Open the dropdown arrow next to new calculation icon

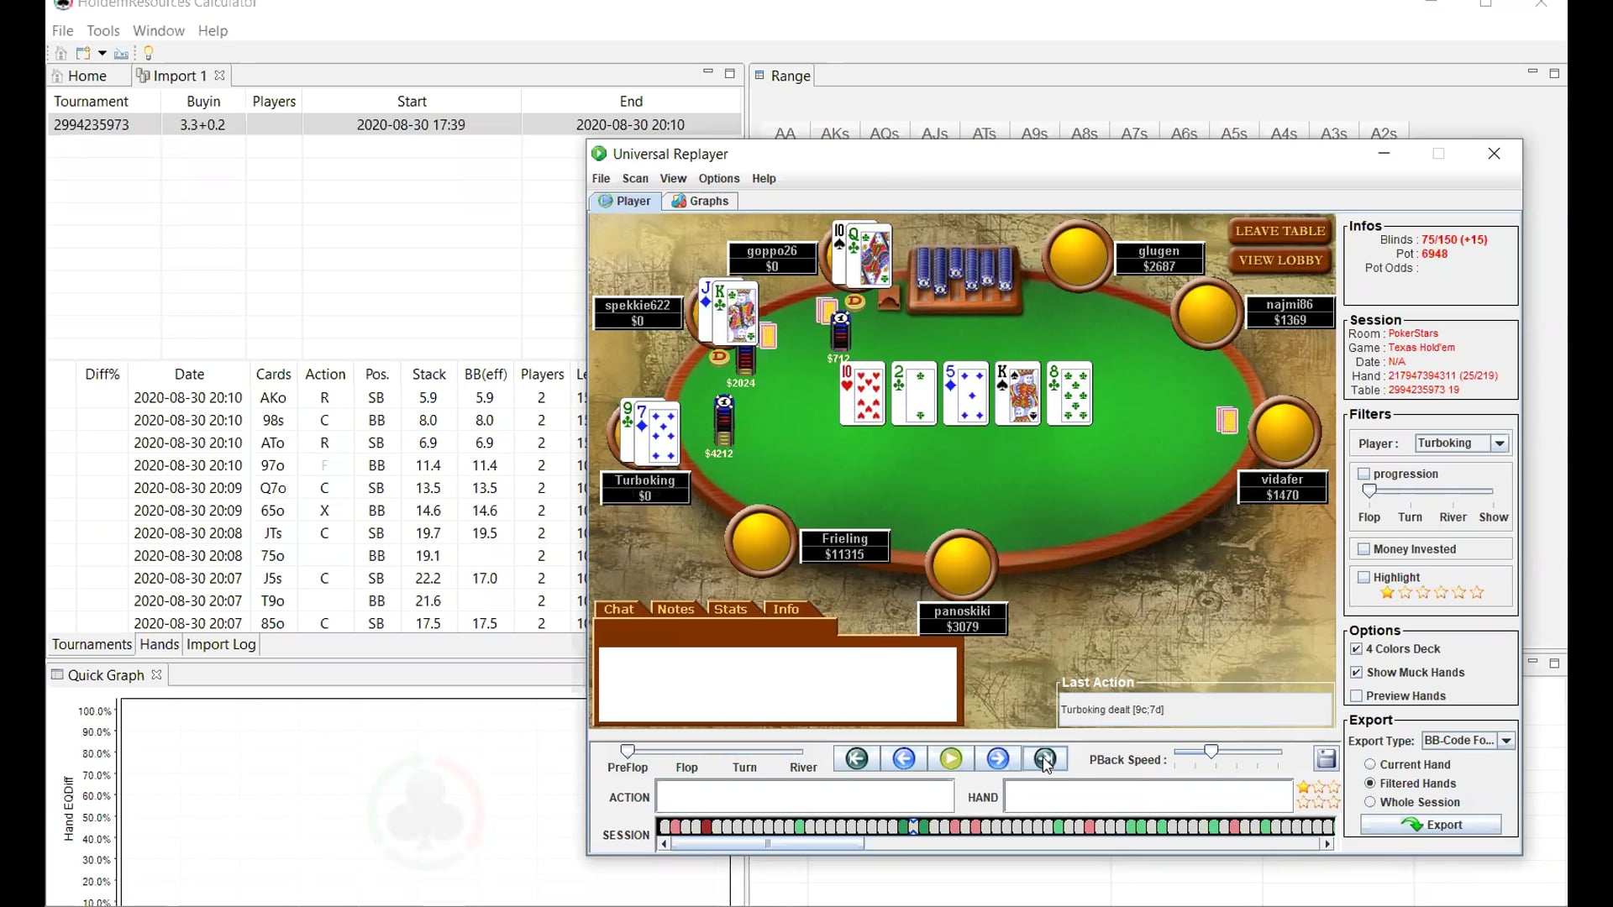pyautogui.click(x=102, y=53)
